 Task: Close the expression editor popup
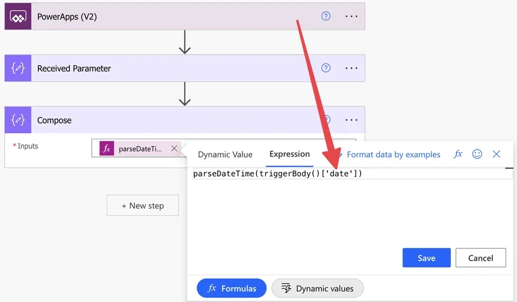[496, 154]
